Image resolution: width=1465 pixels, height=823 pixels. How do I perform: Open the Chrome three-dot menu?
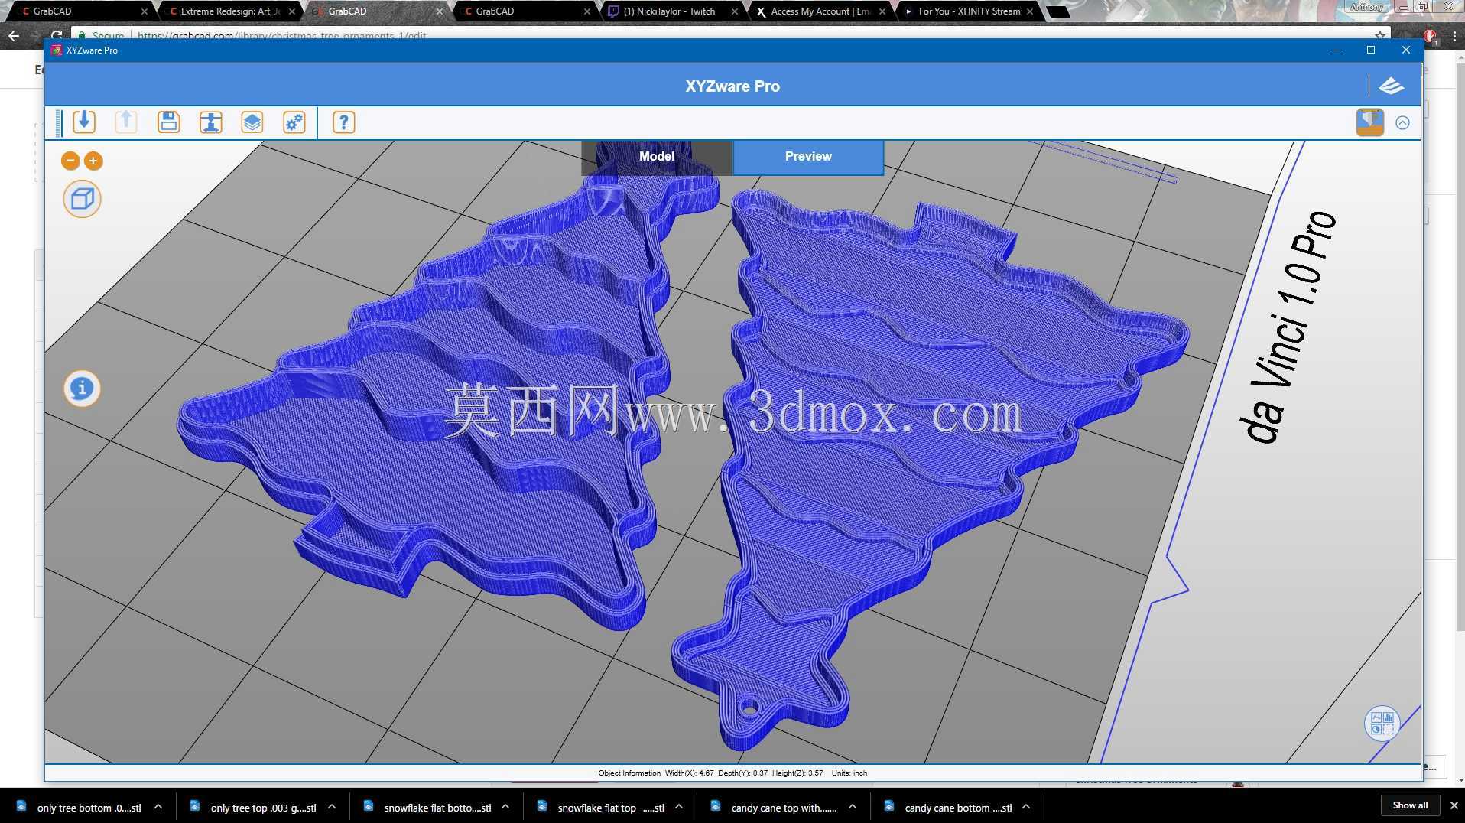pos(1454,36)
